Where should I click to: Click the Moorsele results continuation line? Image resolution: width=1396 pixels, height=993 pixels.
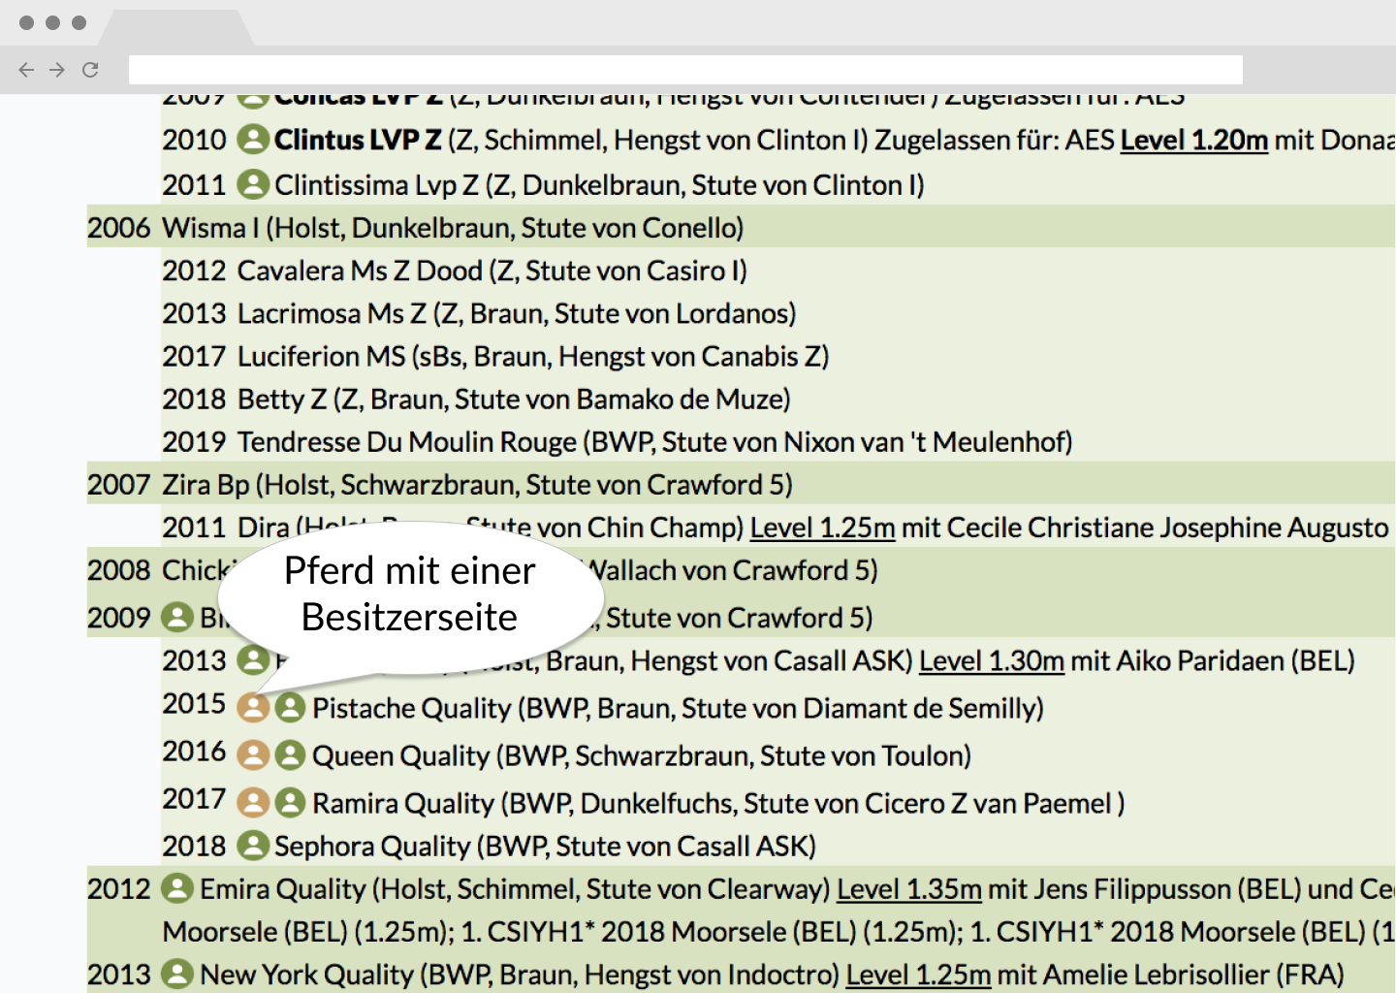click(x=778, y=931)
